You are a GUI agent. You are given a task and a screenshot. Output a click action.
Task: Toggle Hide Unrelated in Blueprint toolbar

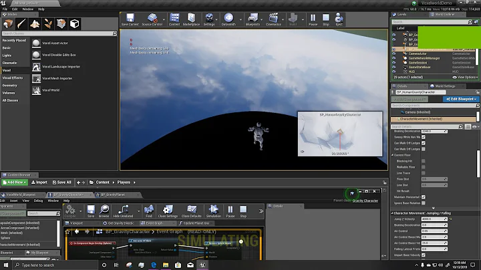click(x=123, y=211)
